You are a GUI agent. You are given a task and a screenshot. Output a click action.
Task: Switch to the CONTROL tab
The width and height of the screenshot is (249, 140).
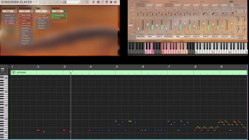tap(173, 2)
